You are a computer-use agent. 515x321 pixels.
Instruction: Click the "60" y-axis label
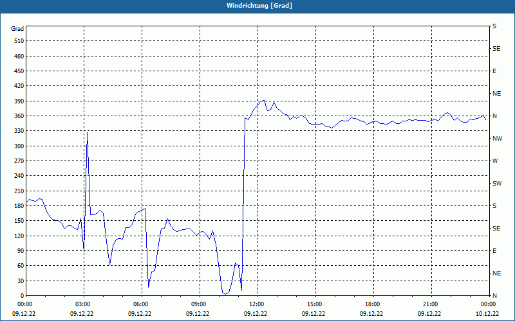(21, 266)
